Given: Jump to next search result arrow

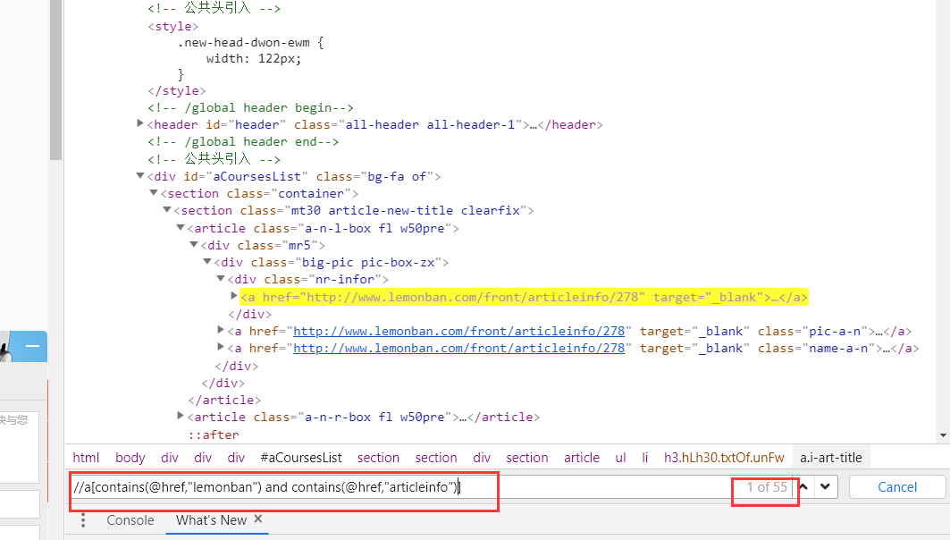Looking at the screenshot, I should [x=826, y=487].
